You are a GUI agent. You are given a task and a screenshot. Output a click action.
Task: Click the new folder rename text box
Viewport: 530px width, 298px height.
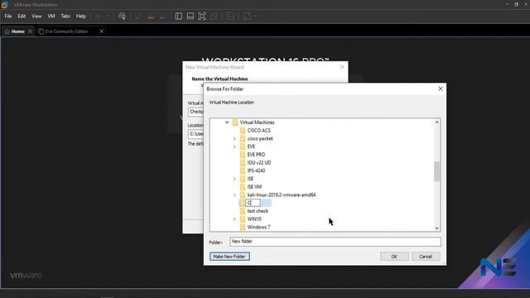253,203
